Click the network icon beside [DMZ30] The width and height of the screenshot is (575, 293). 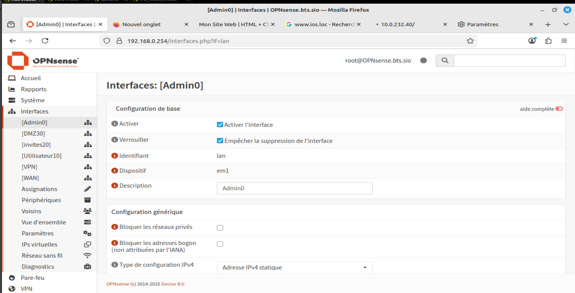click(x=88, y=134)
